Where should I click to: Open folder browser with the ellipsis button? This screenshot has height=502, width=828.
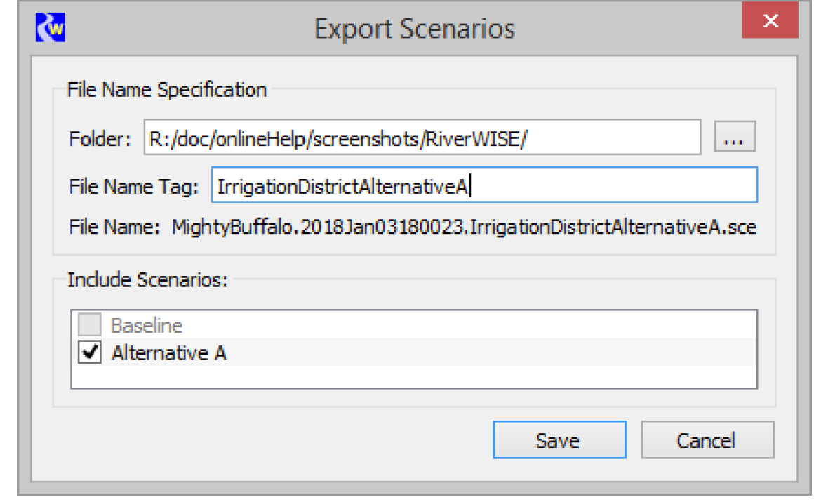tap(735, 138)
